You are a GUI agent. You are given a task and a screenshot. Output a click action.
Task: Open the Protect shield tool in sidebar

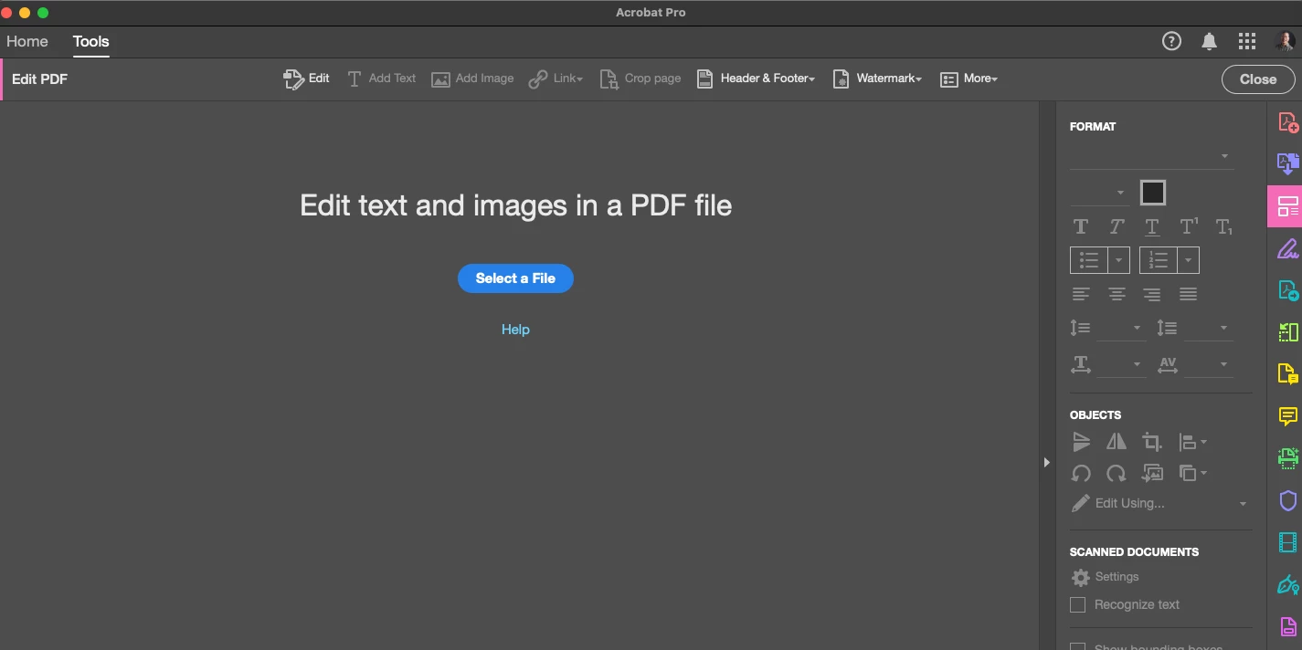pos(1287,500)
